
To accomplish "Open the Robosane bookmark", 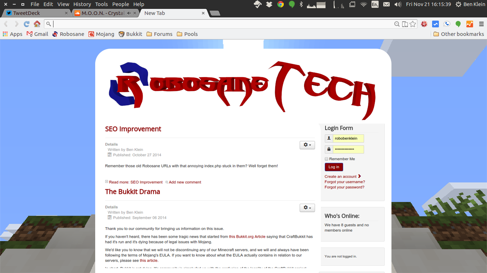I will coord(68,34).
